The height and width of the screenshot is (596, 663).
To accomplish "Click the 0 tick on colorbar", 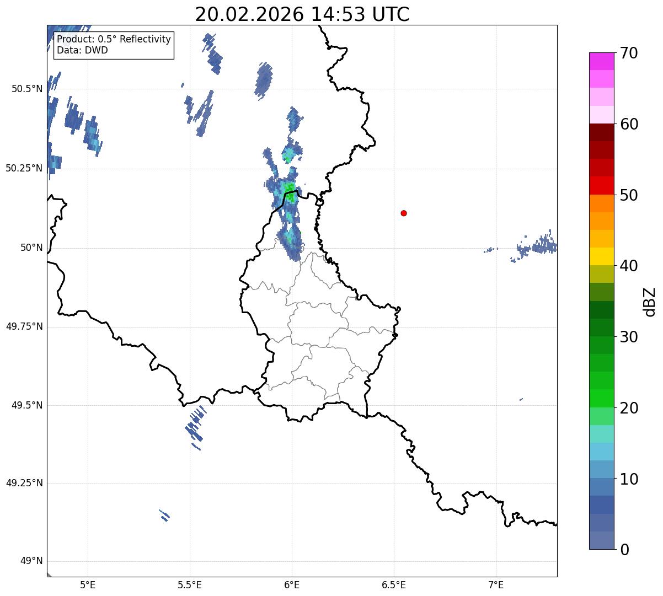I will (x=624, y=550).
